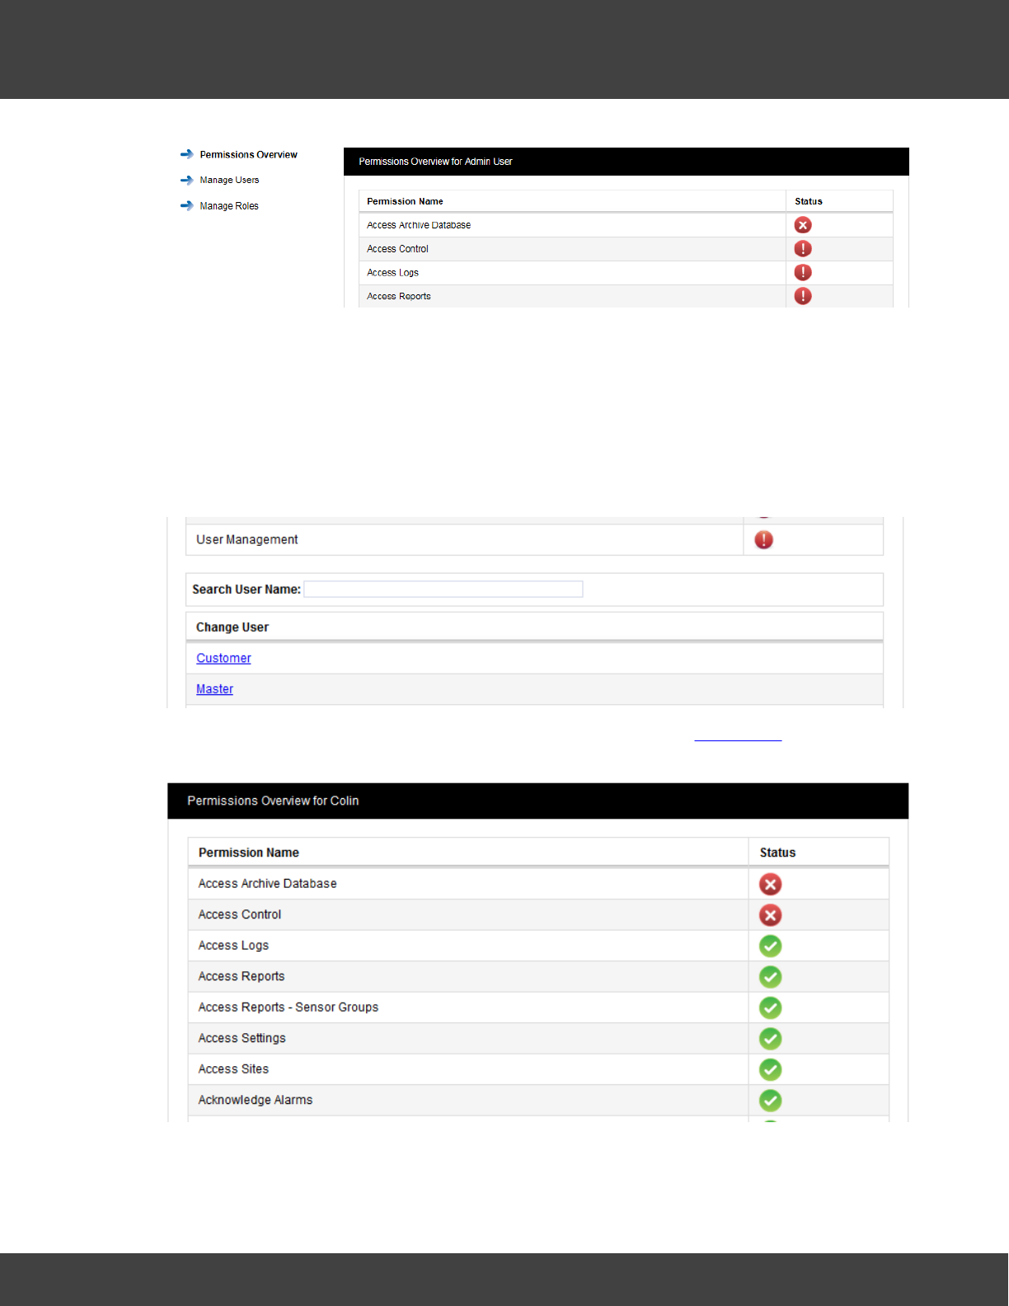The width and height of the screenshot is (1009, 1306).
Task: Click green check status for Colin Access Reports
Action: pos(771,977)
